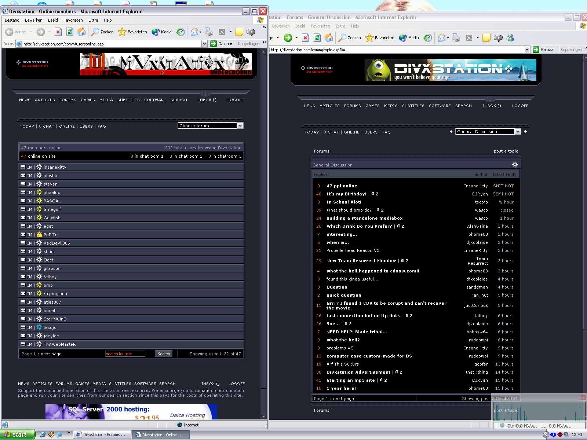
Task: Click the Windows start button
Action: 17,434
